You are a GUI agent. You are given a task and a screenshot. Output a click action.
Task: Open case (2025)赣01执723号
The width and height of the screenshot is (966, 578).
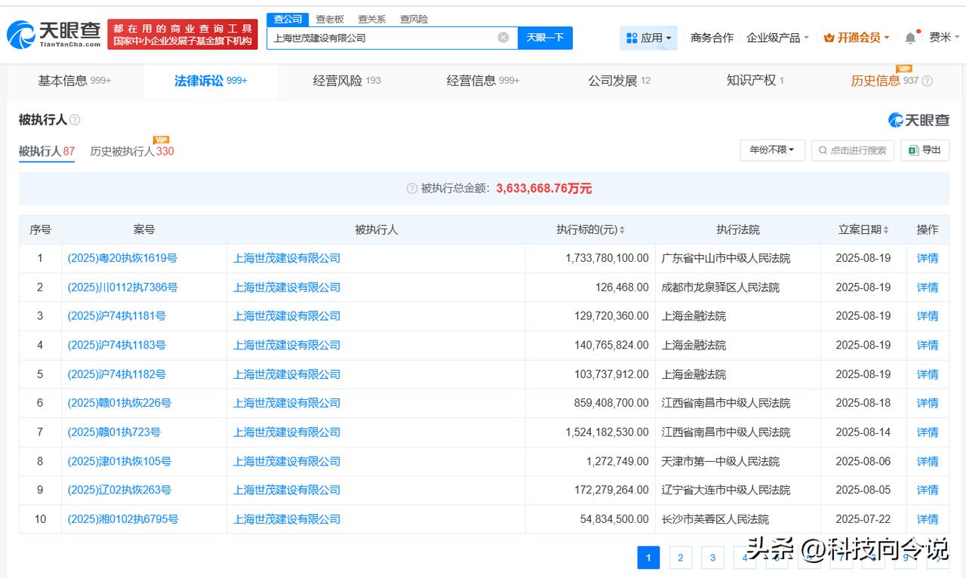point(114,432)
